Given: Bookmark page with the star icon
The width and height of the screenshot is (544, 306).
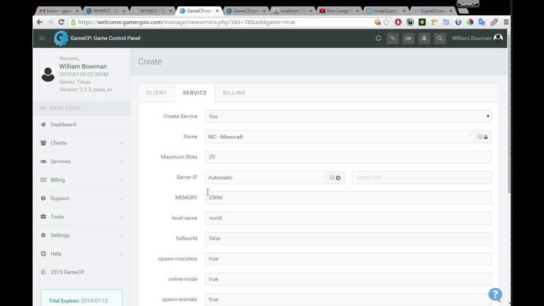Looking at the screenshot, I should tap(386, 22).
